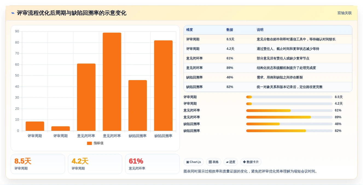Click the 8.5天 progress bar
This screenshot has height=185, width=363.
289,97
